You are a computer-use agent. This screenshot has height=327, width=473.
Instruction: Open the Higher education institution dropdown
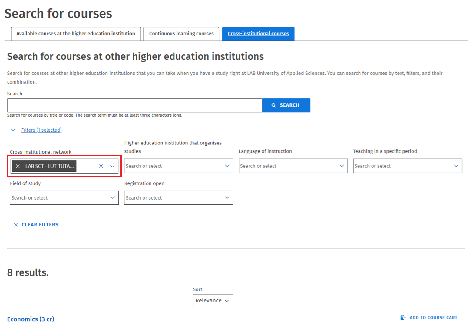179,166
